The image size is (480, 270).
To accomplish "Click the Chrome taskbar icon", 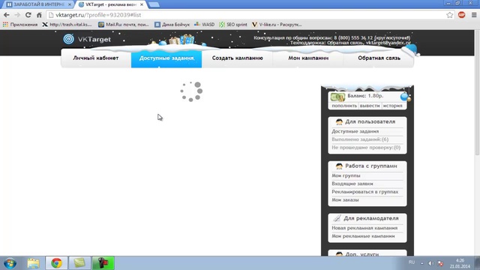I will click(x=57, y=263).
